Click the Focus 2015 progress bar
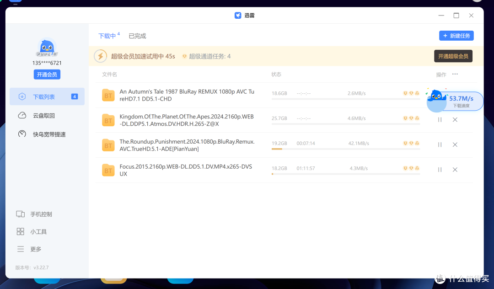The width and height of the screenshot is (494, 289). [x=346, y=174]
